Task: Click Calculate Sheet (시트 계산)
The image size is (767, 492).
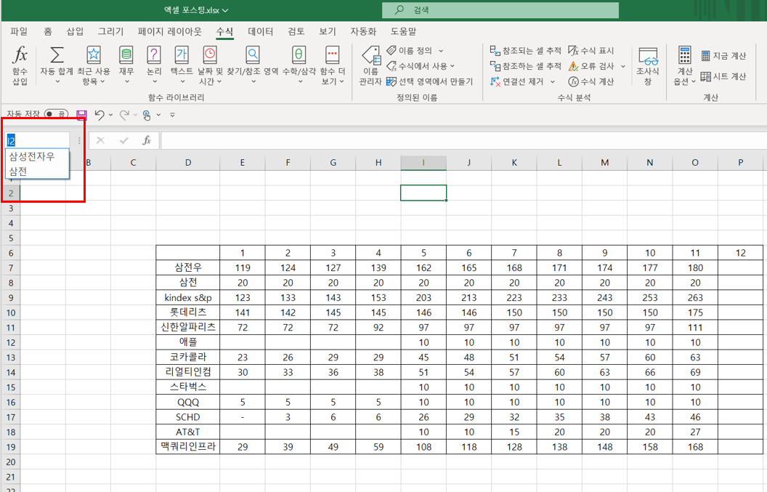Action: click(x=723, y=76)
